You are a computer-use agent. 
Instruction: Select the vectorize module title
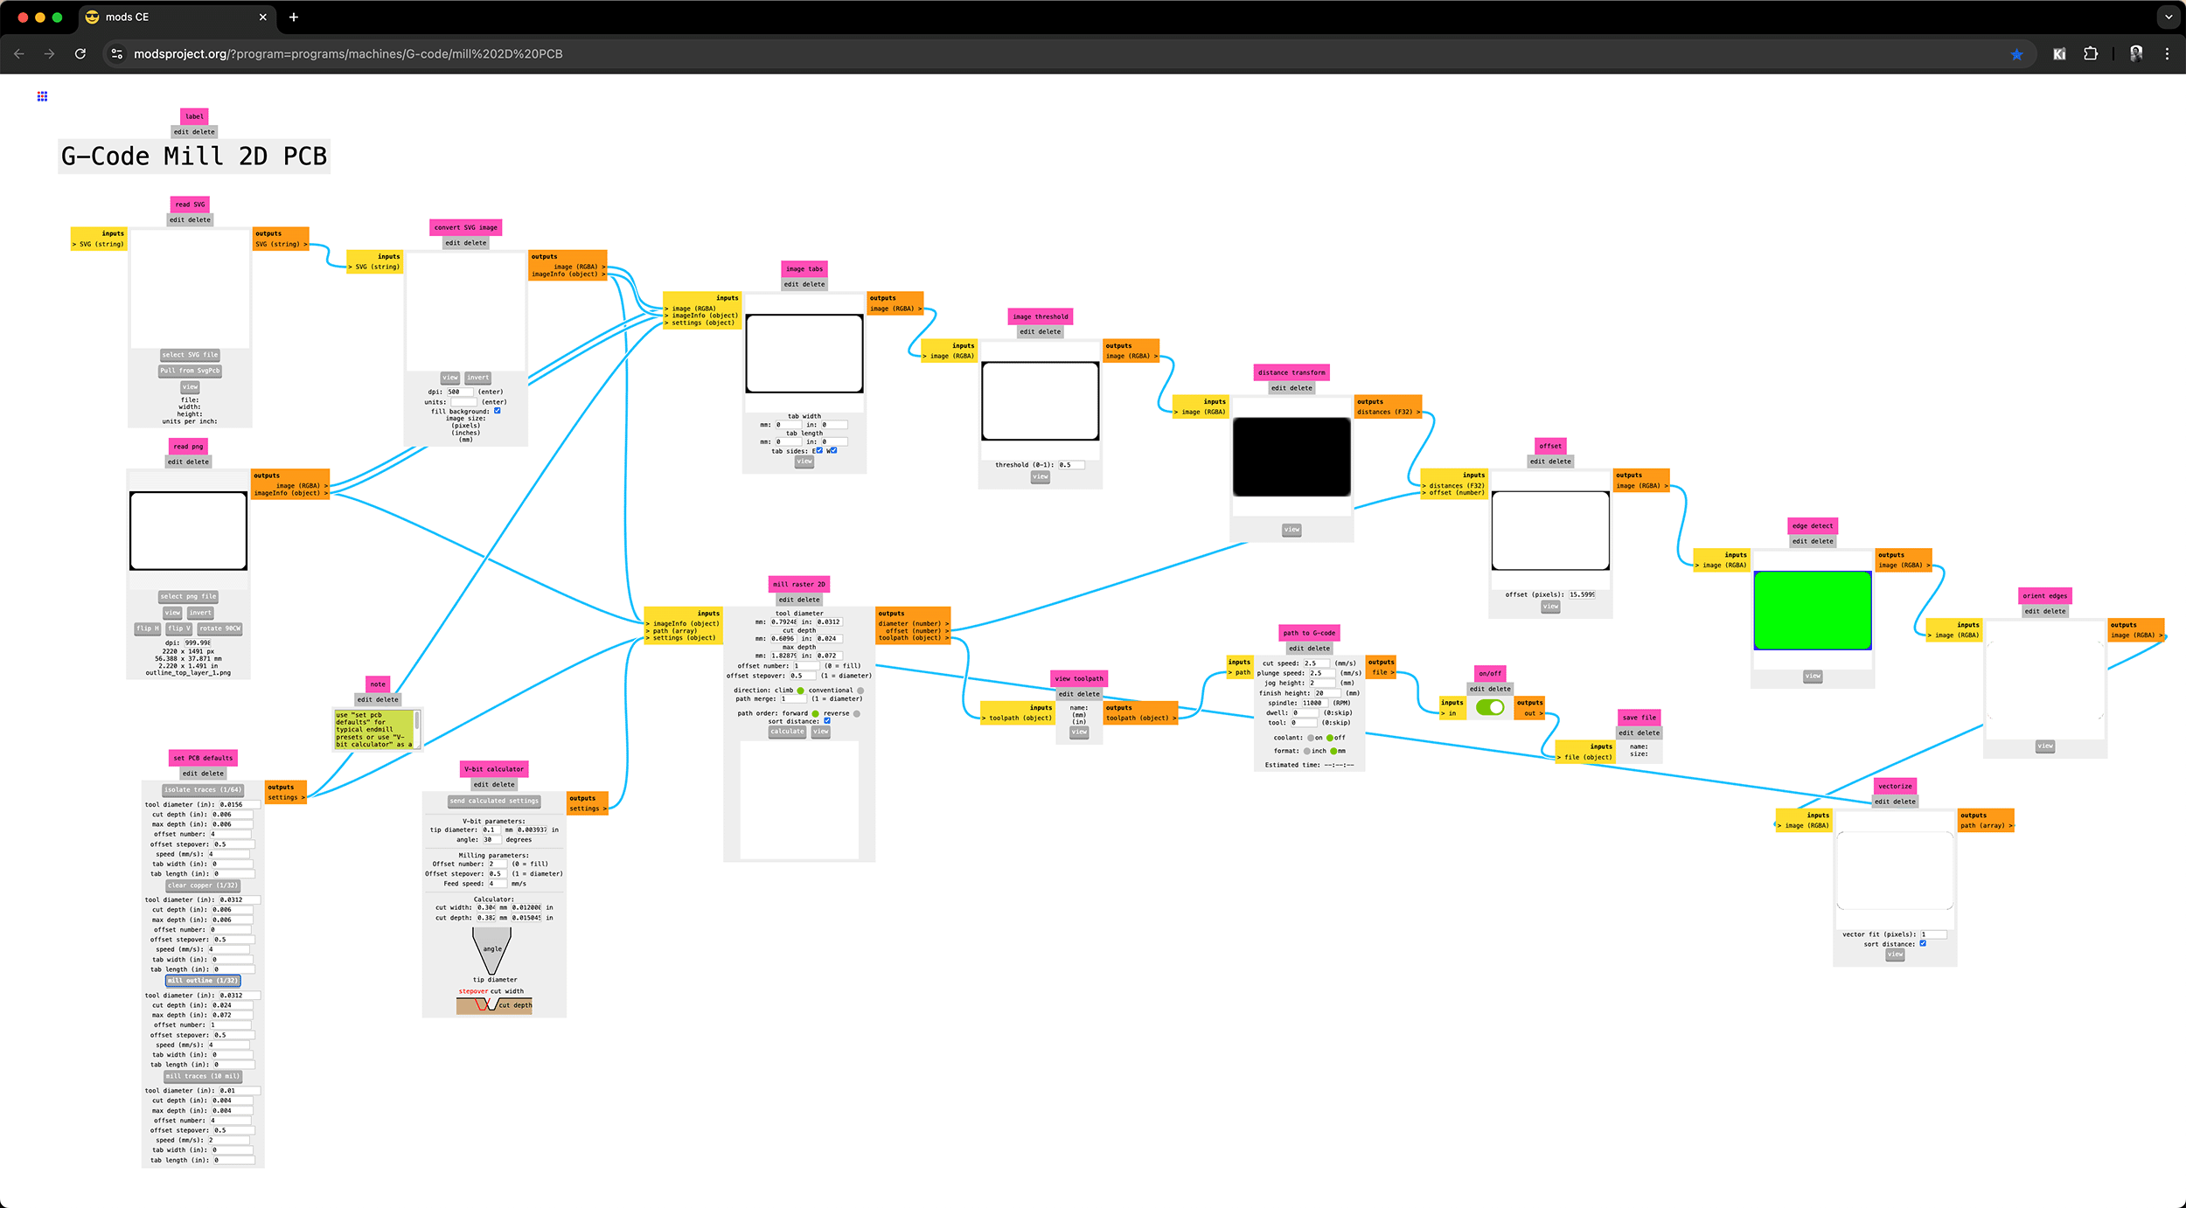1895,786
